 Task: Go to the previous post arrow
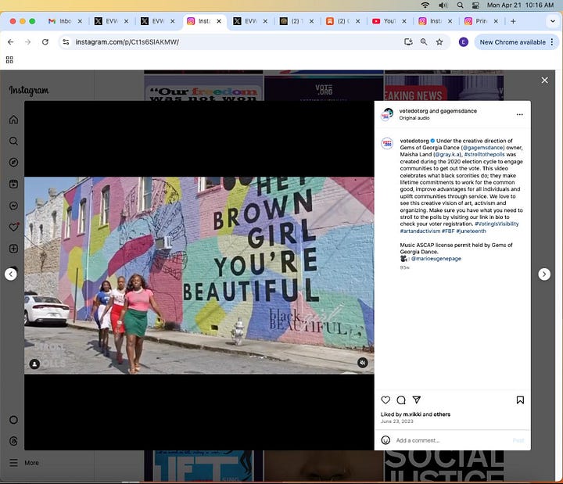[11, 274]
